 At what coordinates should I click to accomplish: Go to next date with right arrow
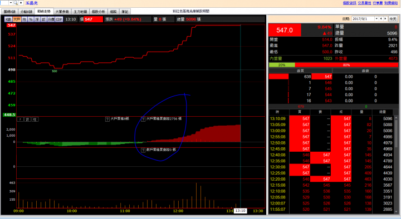tap(385, 19)
